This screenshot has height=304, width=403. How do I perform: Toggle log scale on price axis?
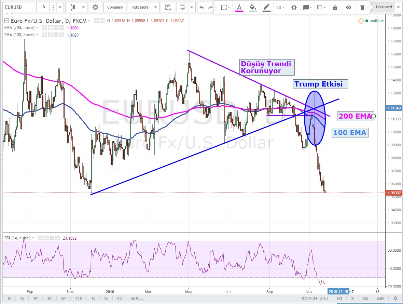(x=366, y=298)
